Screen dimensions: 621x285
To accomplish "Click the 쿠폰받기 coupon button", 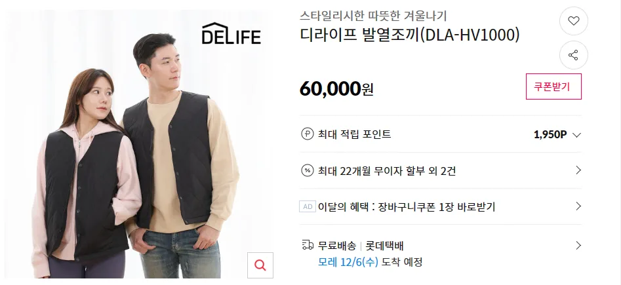I will click(553, 86).
